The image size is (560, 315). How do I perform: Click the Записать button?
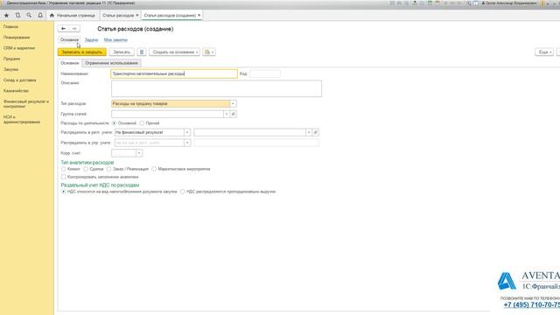122,52
